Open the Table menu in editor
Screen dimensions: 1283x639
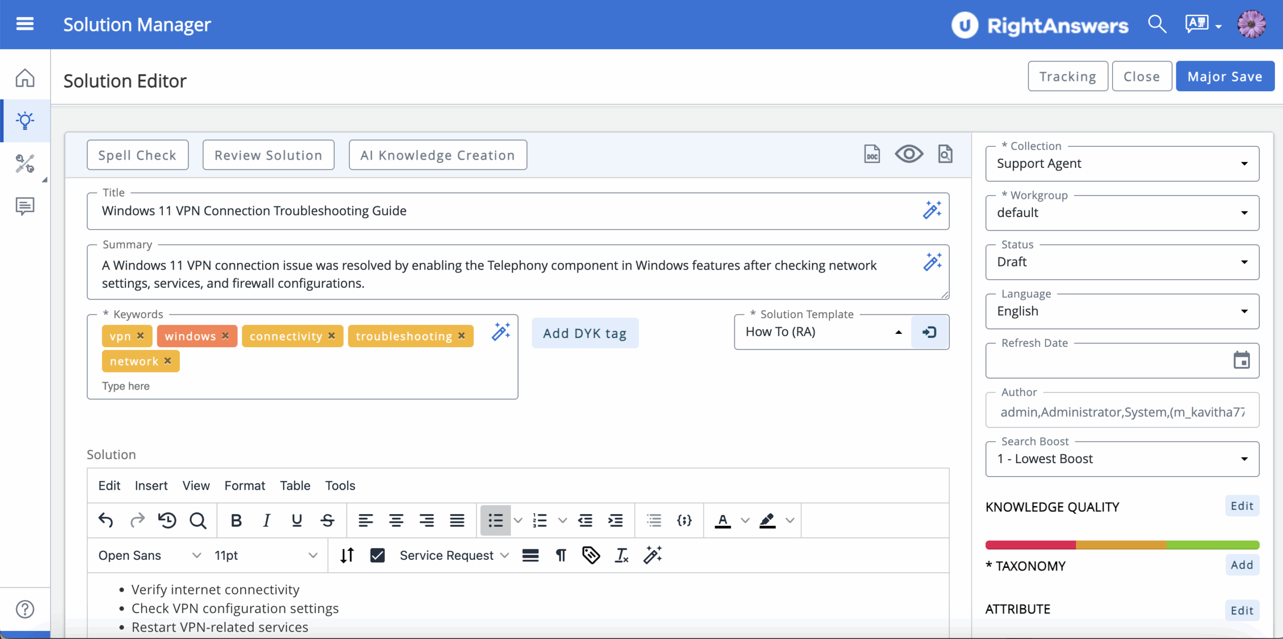pyautogui.click(x=295, y=486)
